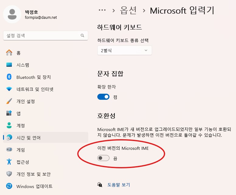Click the search magnifier icon

[x=82, y=35]
